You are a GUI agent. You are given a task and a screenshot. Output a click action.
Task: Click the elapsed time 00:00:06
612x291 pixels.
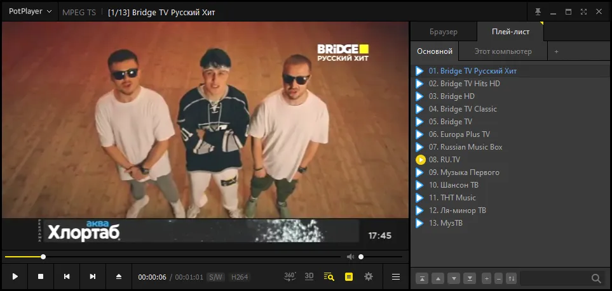click(x=153, y=277)
